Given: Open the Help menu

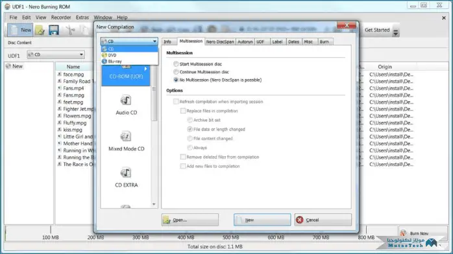Looking at the screenshot, I should point(122,17).
